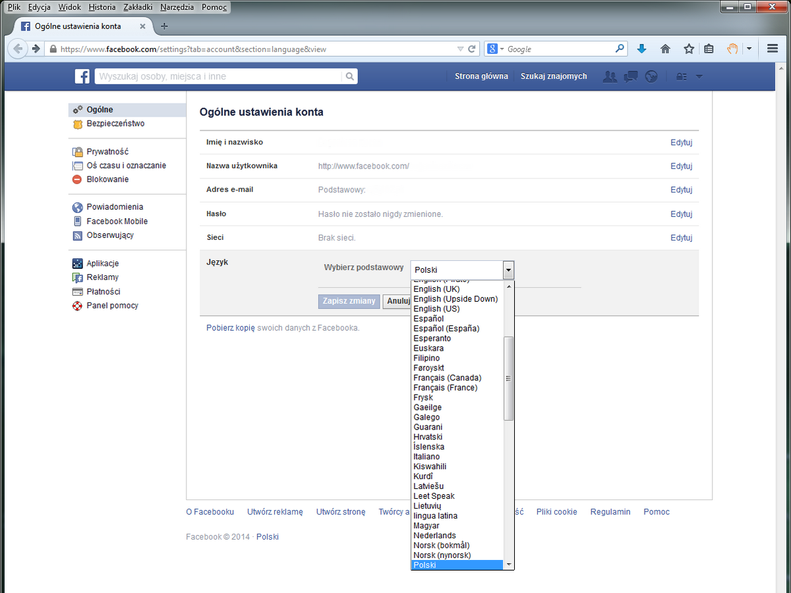Click Pobierz kopię link

(x=231, y=327)
